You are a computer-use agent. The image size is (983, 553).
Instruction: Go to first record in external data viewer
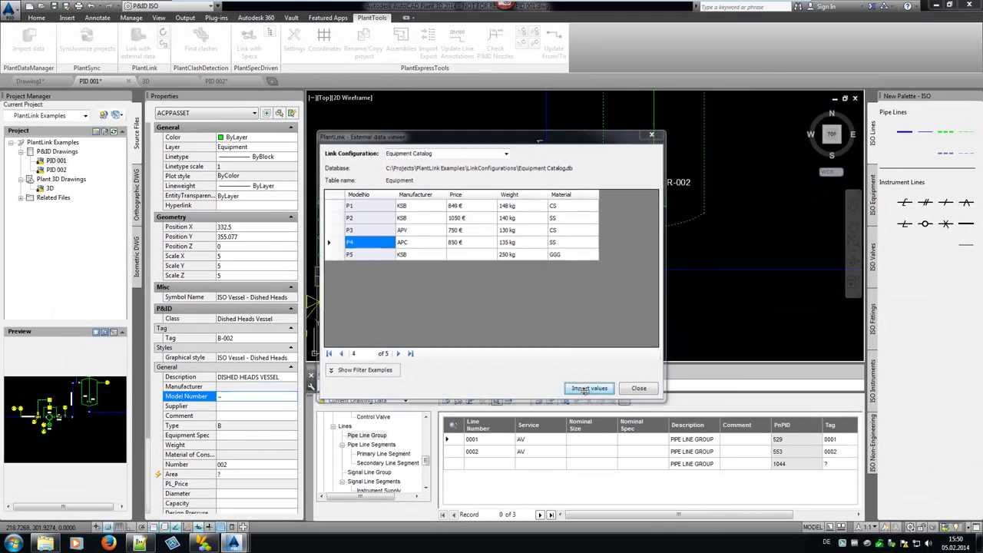pos(329,353)
